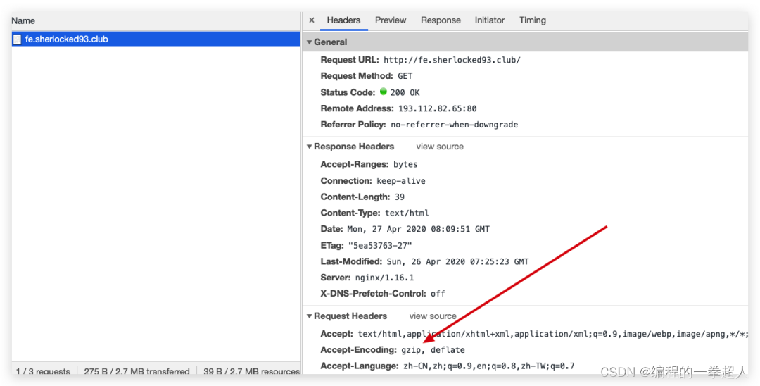Screen dimensions: 760x386
Task: Click the Accept-Ranges value bytes
Action: coord(405,164)
